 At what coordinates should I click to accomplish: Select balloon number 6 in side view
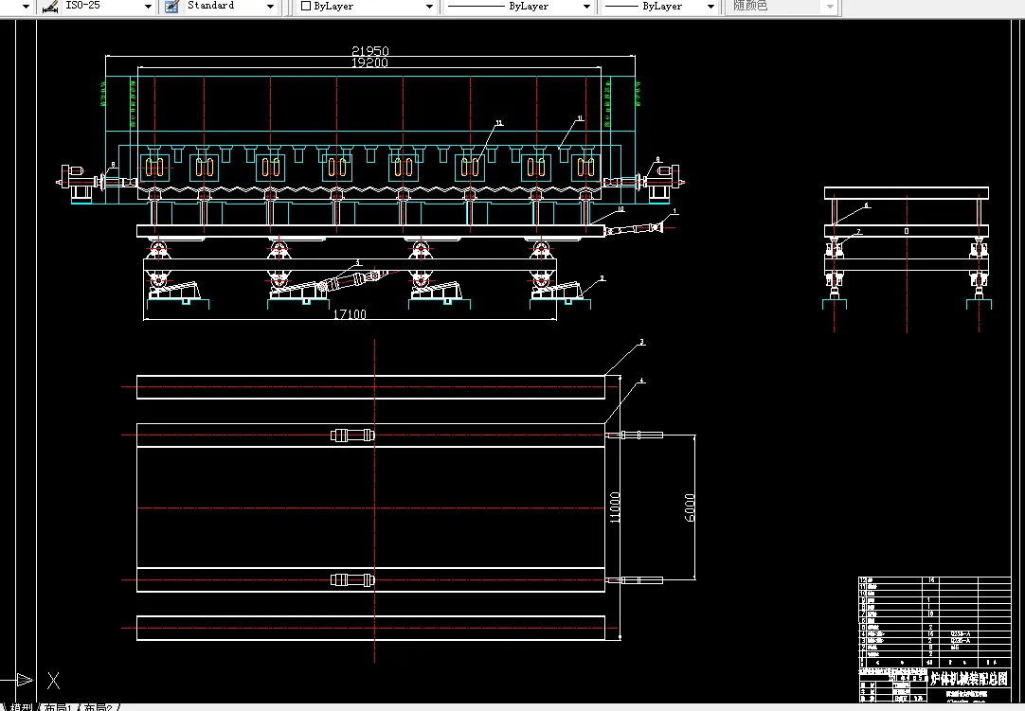(x=867, y=205)
